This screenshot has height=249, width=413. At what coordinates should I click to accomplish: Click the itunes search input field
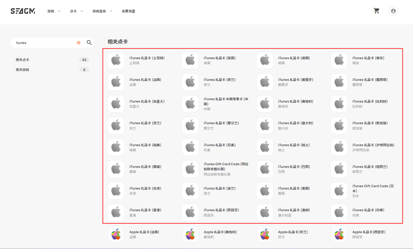pyautogui.click(x=45, y=43)
